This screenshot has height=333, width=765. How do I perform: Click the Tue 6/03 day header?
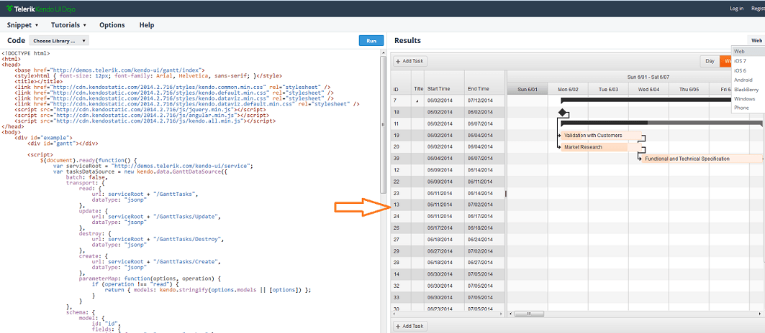point(608,89)
